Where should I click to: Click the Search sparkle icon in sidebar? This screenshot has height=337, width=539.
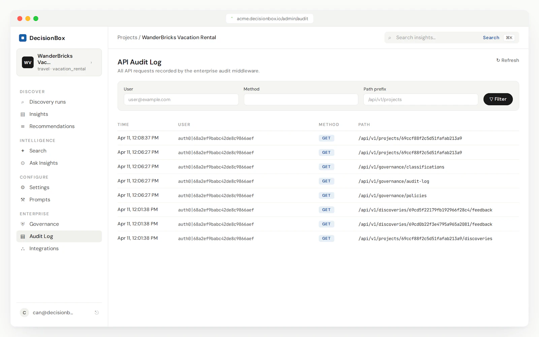(23, 151)
